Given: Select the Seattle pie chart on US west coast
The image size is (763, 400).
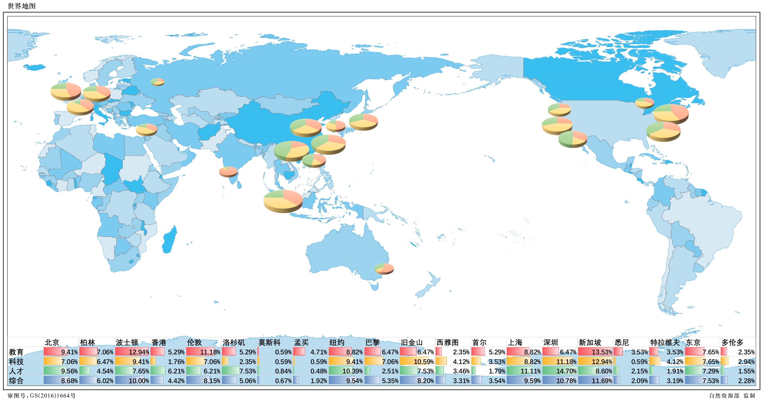Looking at the screenshot, I should pos(559,109).
